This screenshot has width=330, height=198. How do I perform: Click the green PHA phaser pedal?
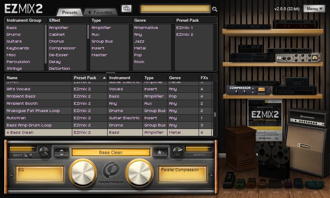240,184
